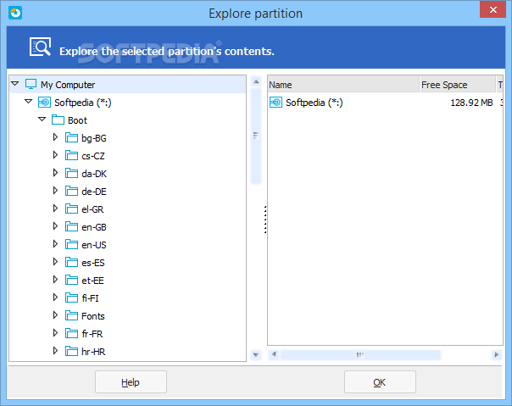Image resolution: width=512 pixels, height=406 pixels.
Task: Expand the fi-FI folder
Action: [55, 298]
